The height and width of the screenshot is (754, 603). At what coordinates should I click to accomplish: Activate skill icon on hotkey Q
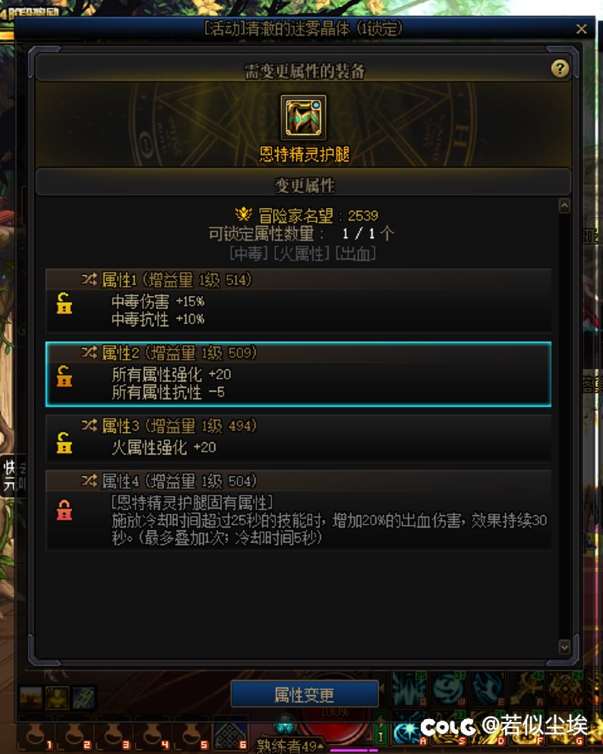point(409,689)
